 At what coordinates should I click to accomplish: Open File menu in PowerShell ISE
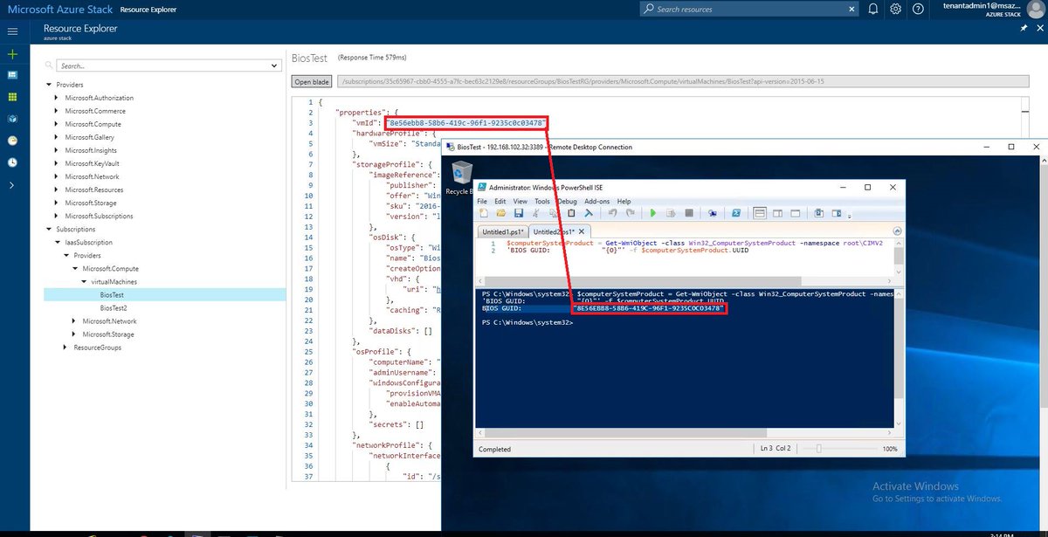coord(482,201)
